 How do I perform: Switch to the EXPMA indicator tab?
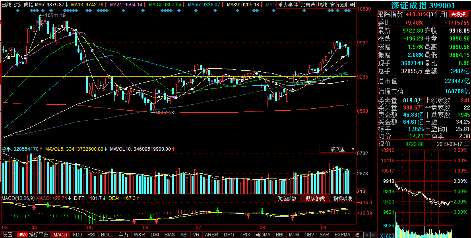343,235
